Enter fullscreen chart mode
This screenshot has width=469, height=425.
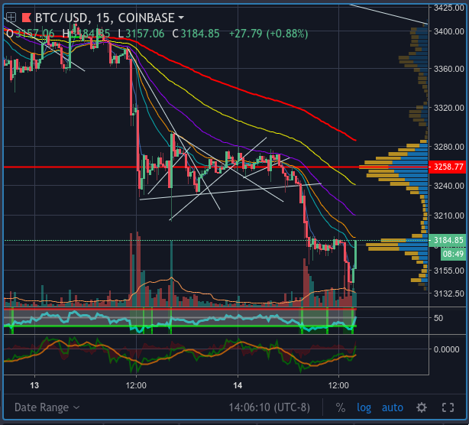click(x=448, y=407)
